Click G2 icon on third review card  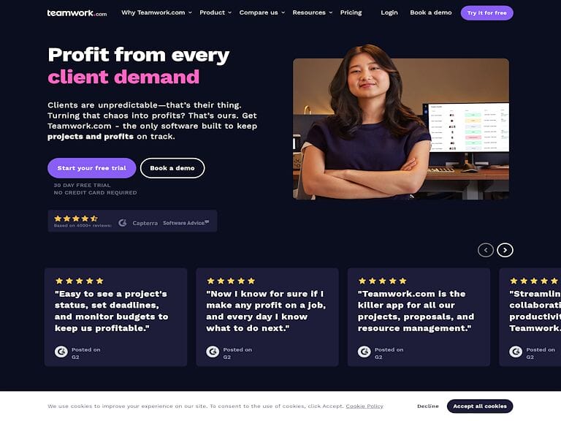(x=365, y=352)
